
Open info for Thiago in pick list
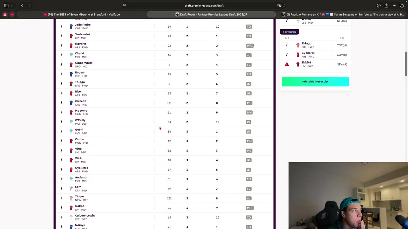click(x=61, y=84)
